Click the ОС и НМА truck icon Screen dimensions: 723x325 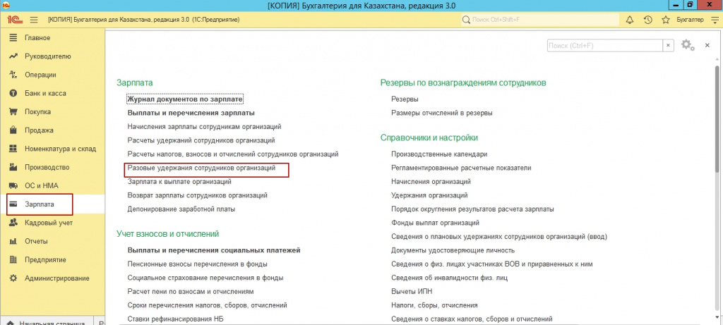click(x=13, y=185)
